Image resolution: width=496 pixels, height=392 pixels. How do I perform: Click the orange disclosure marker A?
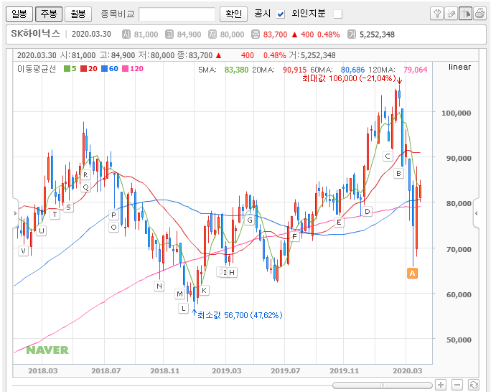click(x=412, y=273)
